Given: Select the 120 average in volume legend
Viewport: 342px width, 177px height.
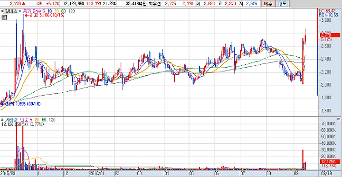Looking at the screenshot, I should 52,120.
